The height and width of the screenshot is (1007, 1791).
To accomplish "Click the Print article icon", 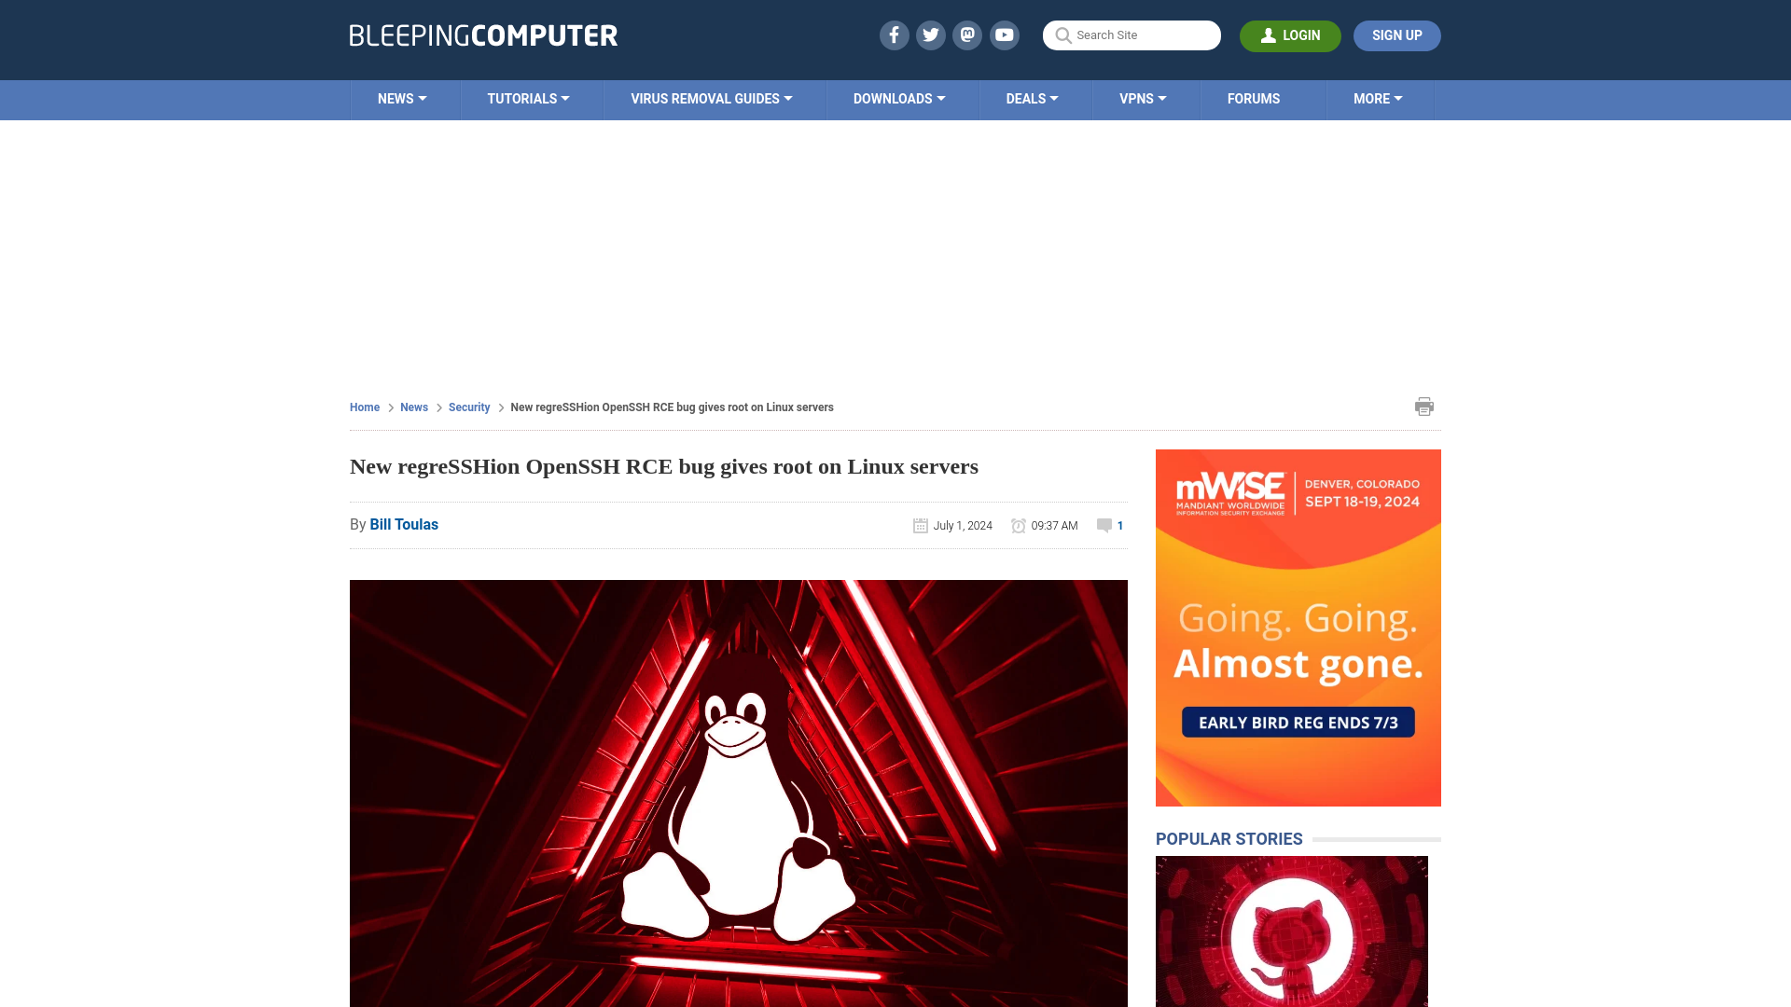I will click(1424, 406).
